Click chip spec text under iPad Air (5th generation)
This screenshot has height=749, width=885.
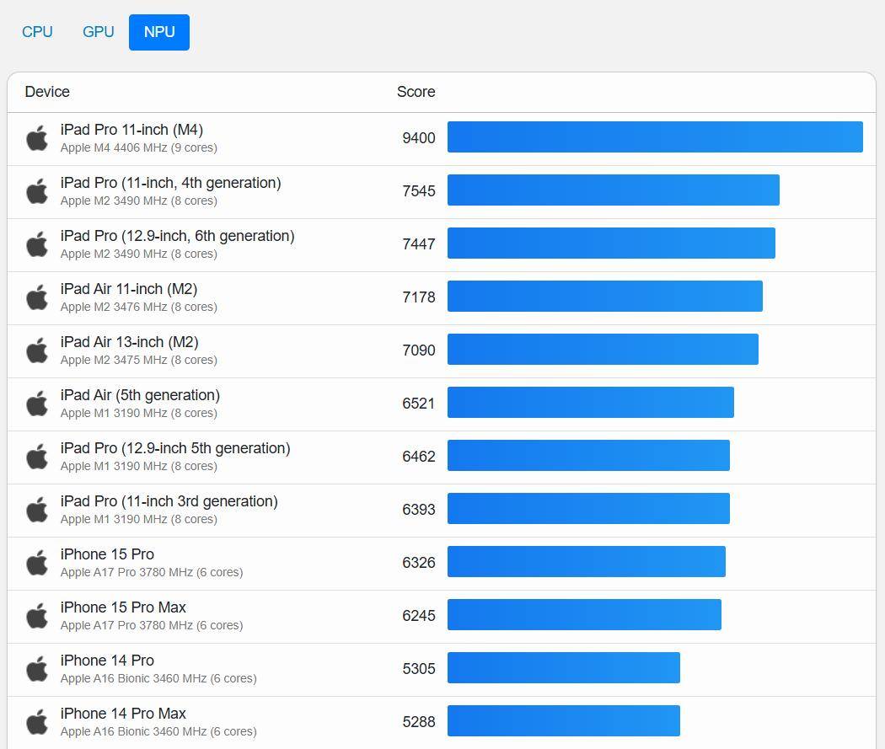[x=139, y=413]
